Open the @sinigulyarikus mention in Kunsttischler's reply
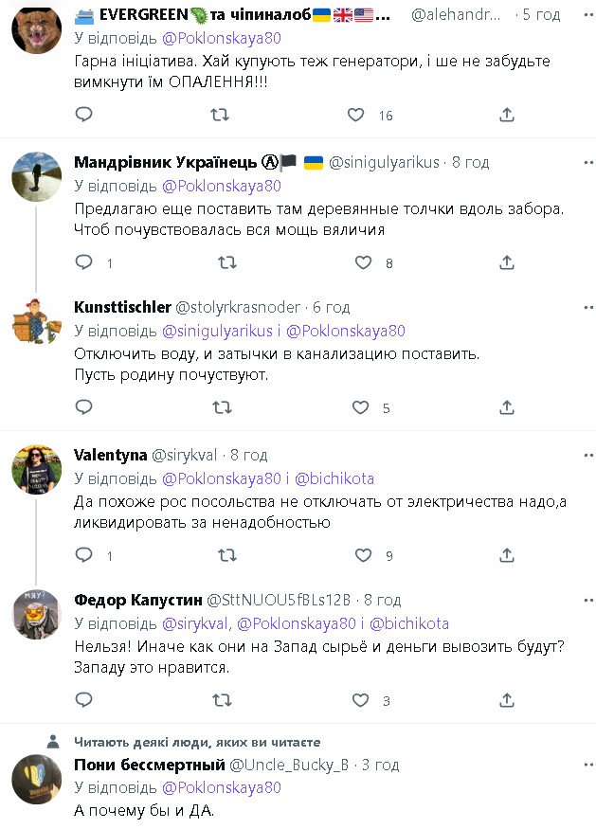The image size is (596, 829). coord(215,331)
